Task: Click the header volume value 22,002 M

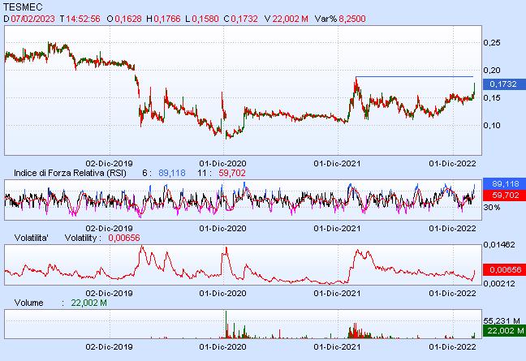Action: 290,19
